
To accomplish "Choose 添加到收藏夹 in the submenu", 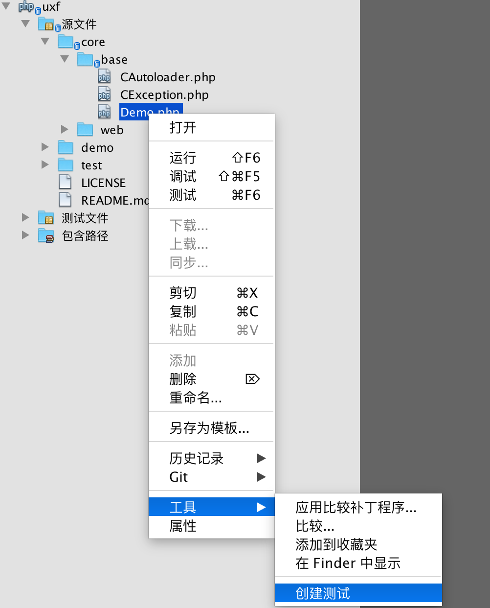I will coord(358,544).
